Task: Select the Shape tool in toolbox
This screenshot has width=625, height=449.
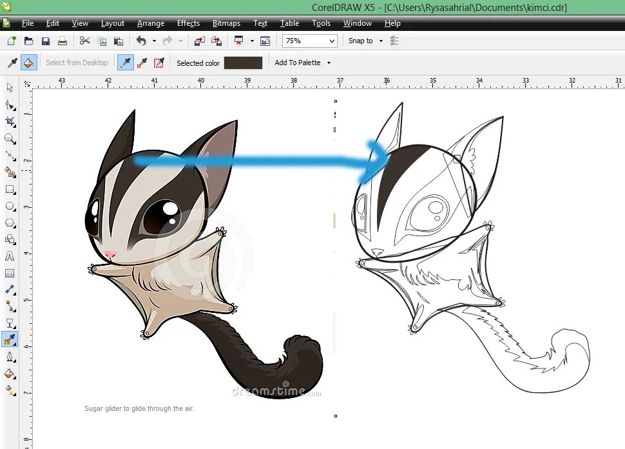Action: (10, 105)
